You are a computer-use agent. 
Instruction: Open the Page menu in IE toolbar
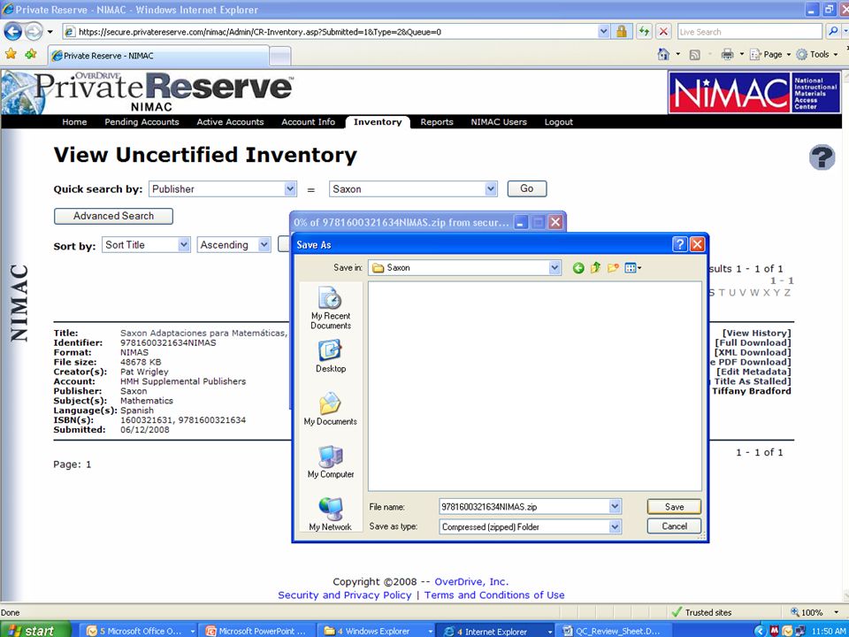point(771,54)
